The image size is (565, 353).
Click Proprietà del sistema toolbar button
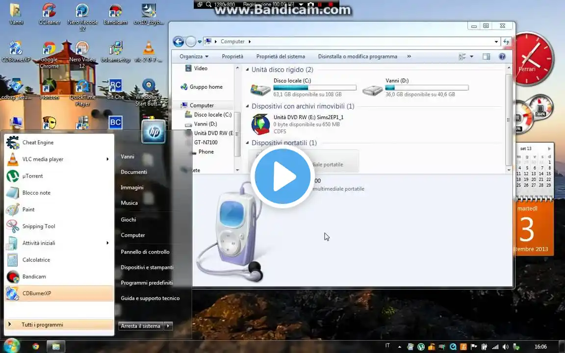tap(281, 56)
